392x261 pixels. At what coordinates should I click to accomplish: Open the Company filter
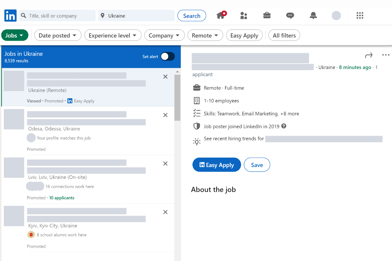(x=164, y=35)
